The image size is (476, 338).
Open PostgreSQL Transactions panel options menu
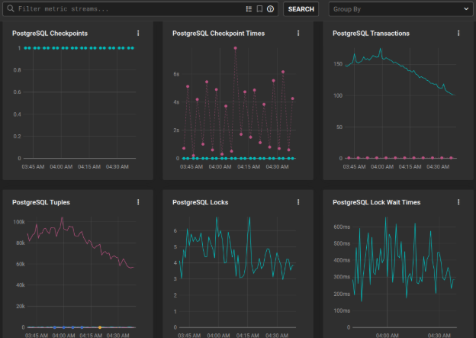coord(458,33)
